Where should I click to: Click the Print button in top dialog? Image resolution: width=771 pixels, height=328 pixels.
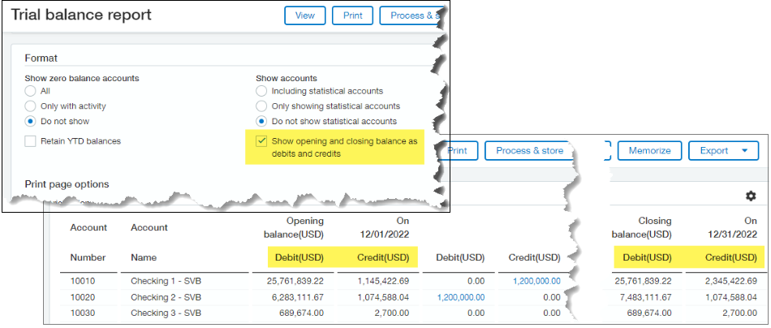pyautogui.click(x=352, y=15)
